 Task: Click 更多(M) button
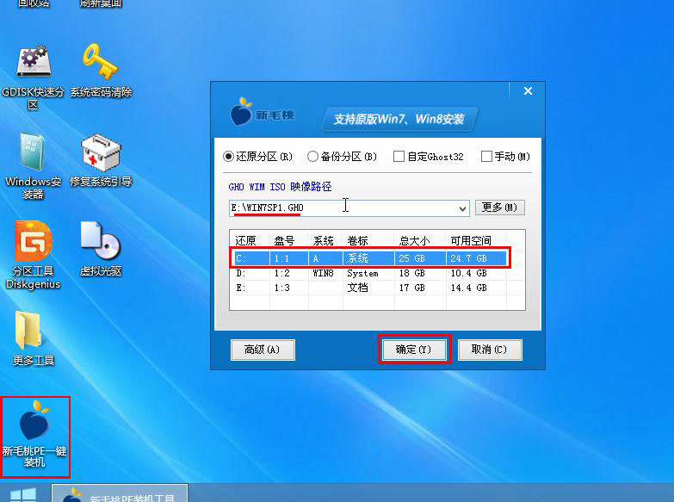pyautogui.click(x=500, y=208)
